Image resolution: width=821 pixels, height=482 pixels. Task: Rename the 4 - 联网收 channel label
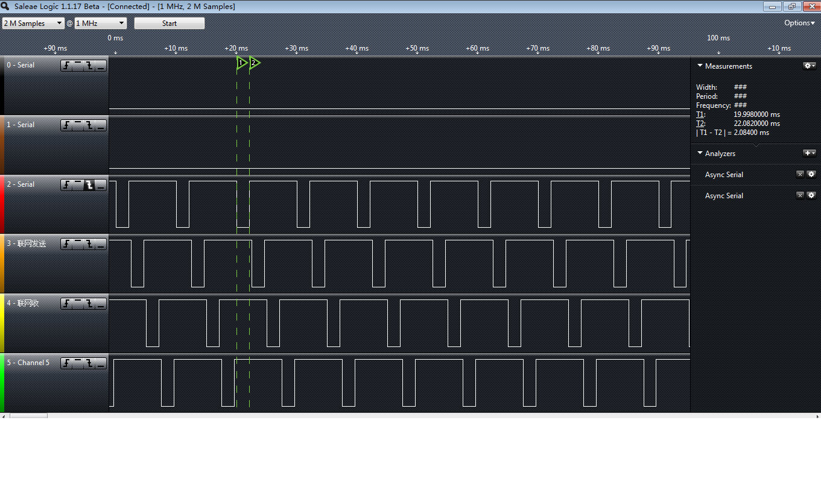[22, 303]
